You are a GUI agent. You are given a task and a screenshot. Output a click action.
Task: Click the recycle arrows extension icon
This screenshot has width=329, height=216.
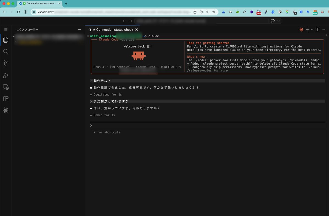245,12
